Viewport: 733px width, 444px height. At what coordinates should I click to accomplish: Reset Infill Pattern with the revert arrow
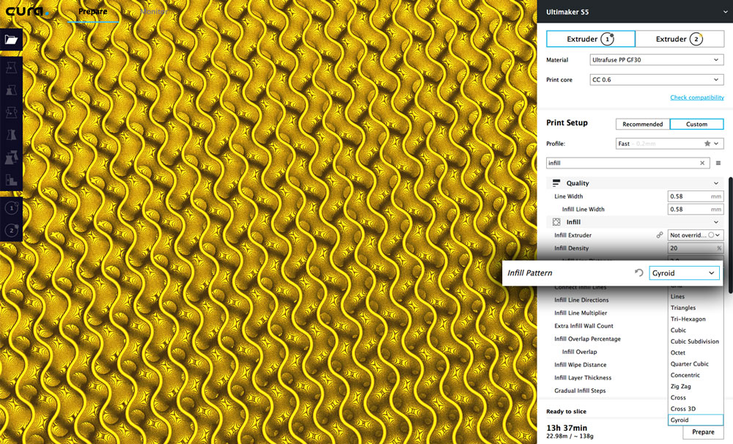tap(638, 273)
